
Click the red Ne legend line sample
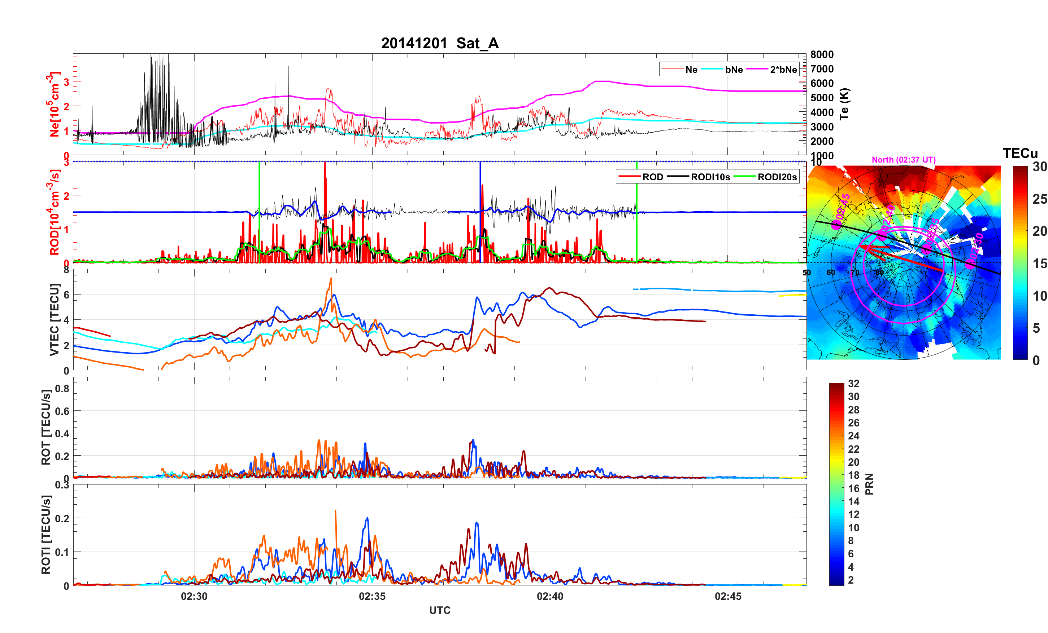(x=672, y=69)
